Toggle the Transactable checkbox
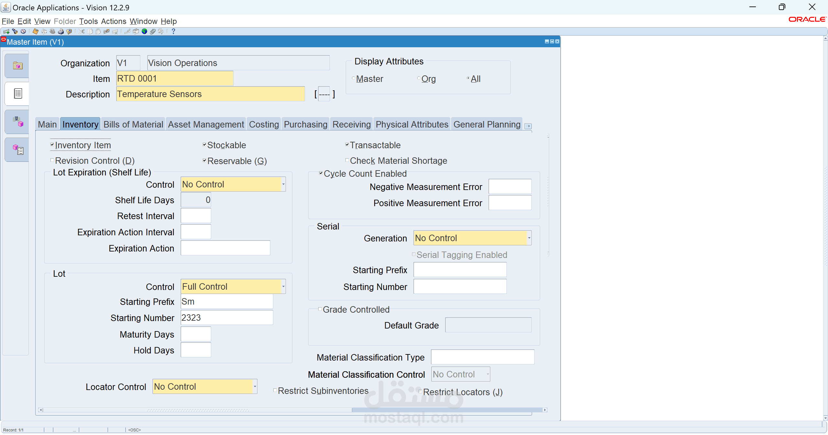828x435 pixels. (x=347, y=145)
